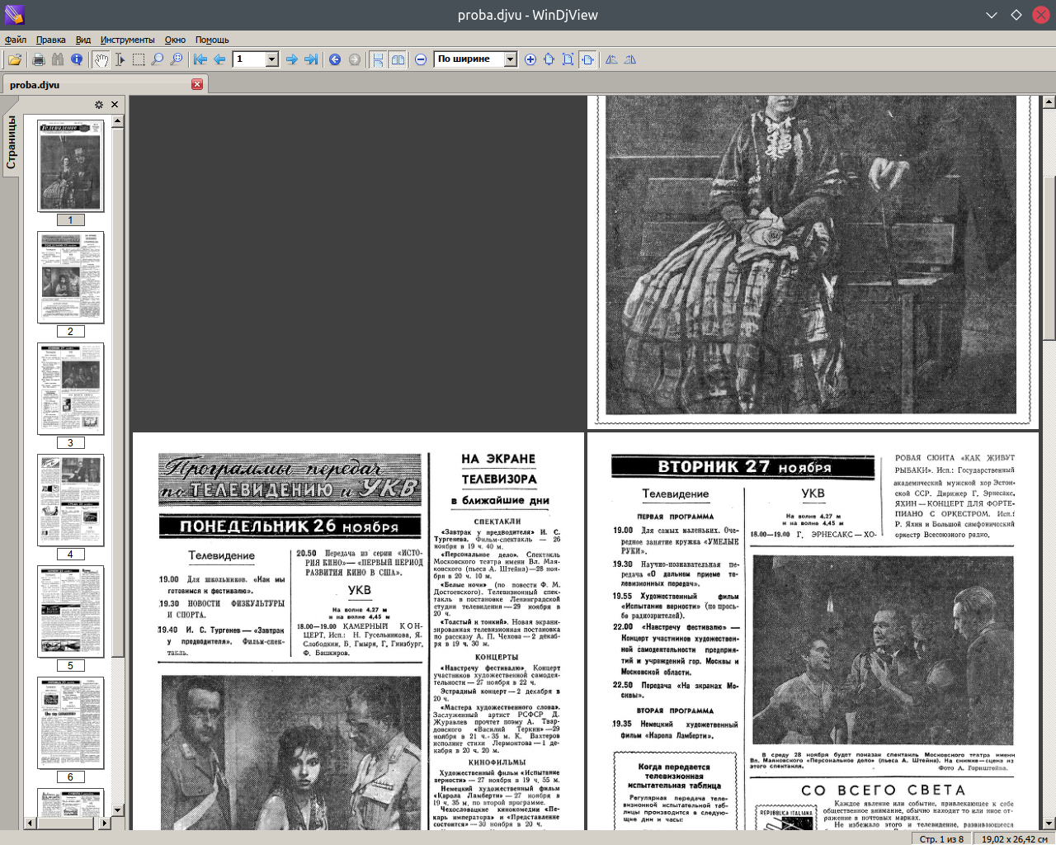Click thumbnail panel scroll right arrow
Screen dimensions: 1056x845
105,823
